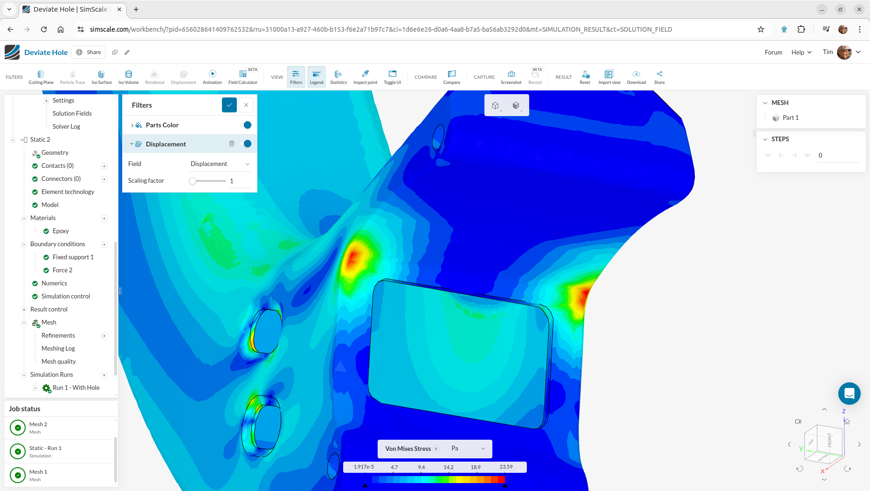Select the Epoxy material
This screenshot has height=491, width=870.
pos(61,231)
